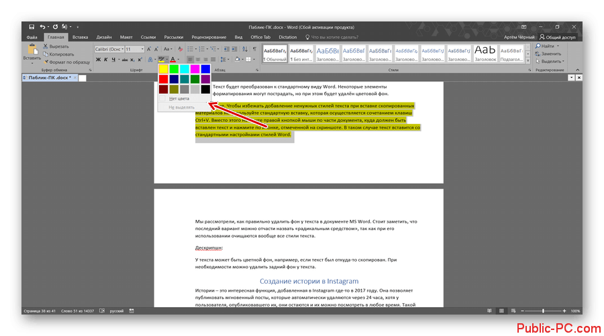604x336 pixels.
Task: Click Заменить replace button
Action: [x=548, y=54]
